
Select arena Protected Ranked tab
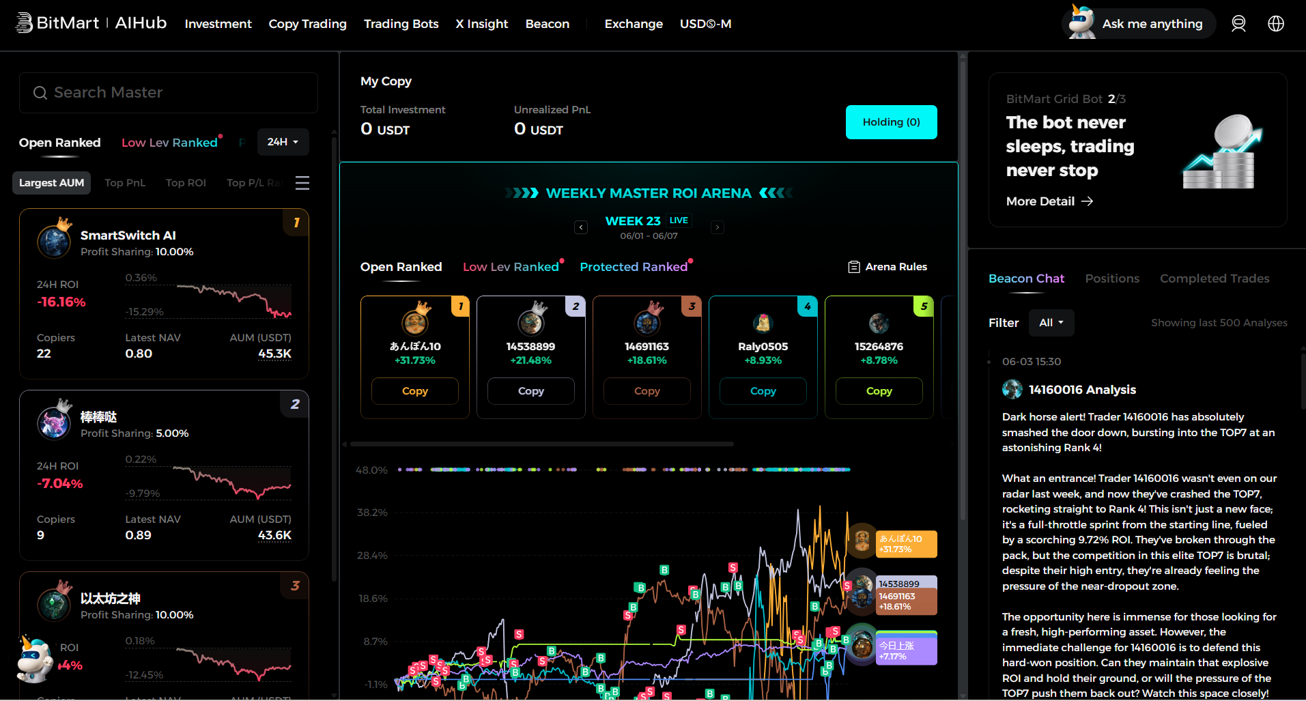tap(634, 267)
